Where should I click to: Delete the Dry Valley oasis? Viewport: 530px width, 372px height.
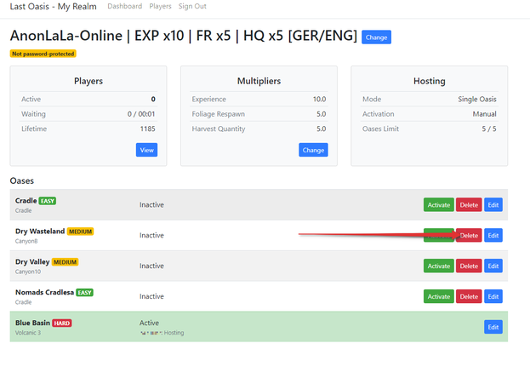coord(469,266)
